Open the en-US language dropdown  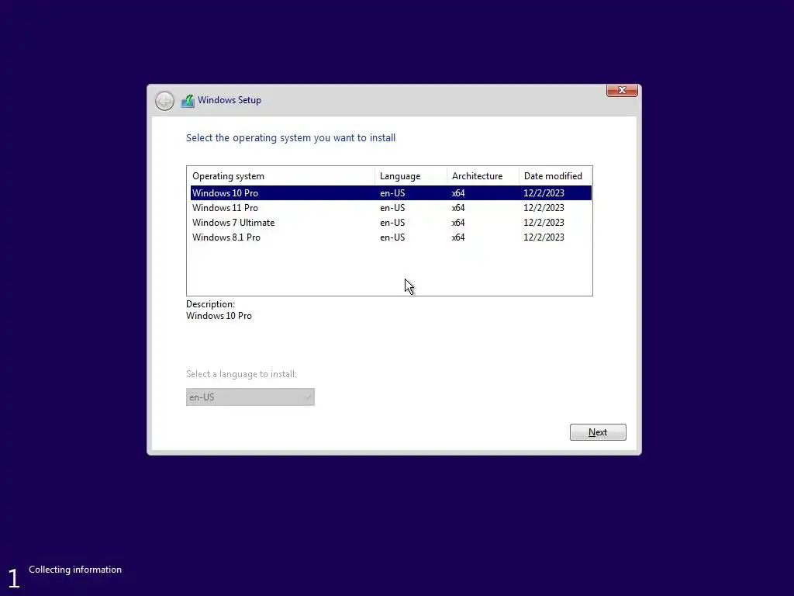tap(250, 397)
